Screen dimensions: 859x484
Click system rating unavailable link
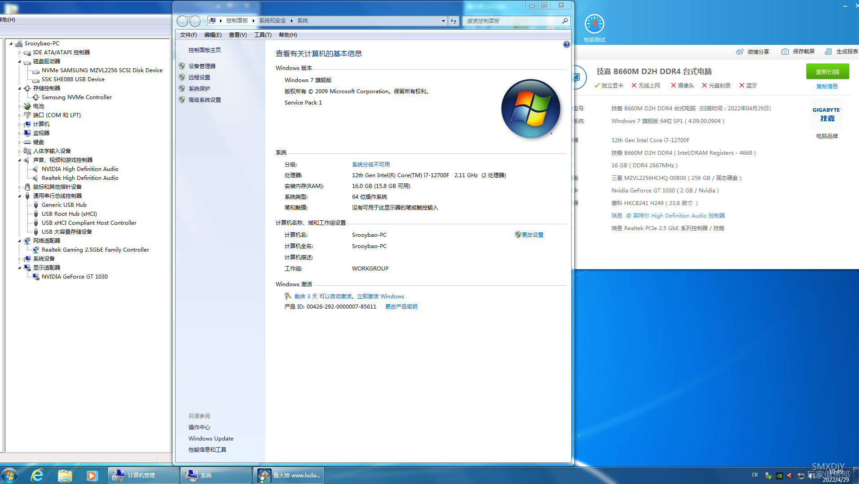(x=371, y=165)
